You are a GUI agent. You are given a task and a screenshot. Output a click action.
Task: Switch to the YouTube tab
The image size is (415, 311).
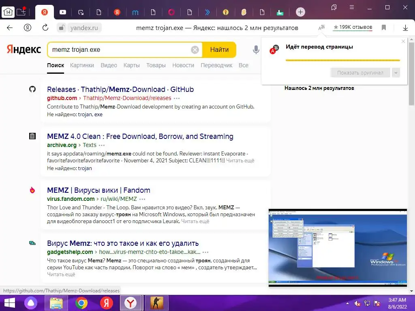(x=63, y=12)
